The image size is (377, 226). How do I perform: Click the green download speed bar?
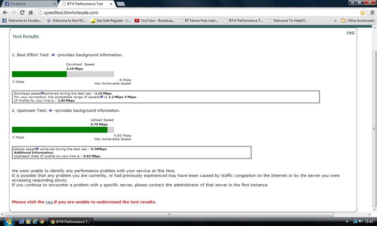coord(39,74)
